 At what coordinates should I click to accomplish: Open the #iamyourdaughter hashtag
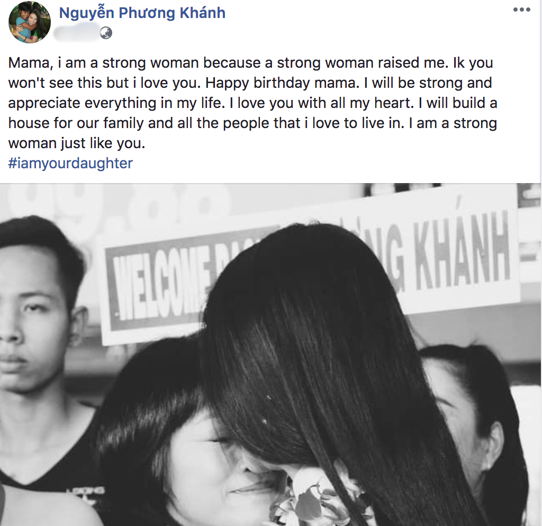point(70,163)
